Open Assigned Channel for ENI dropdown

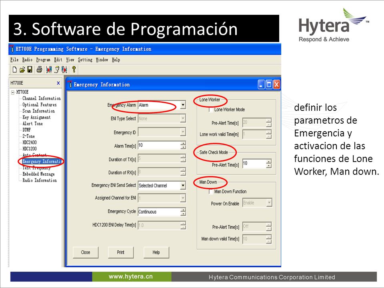(x=183, y=198)
